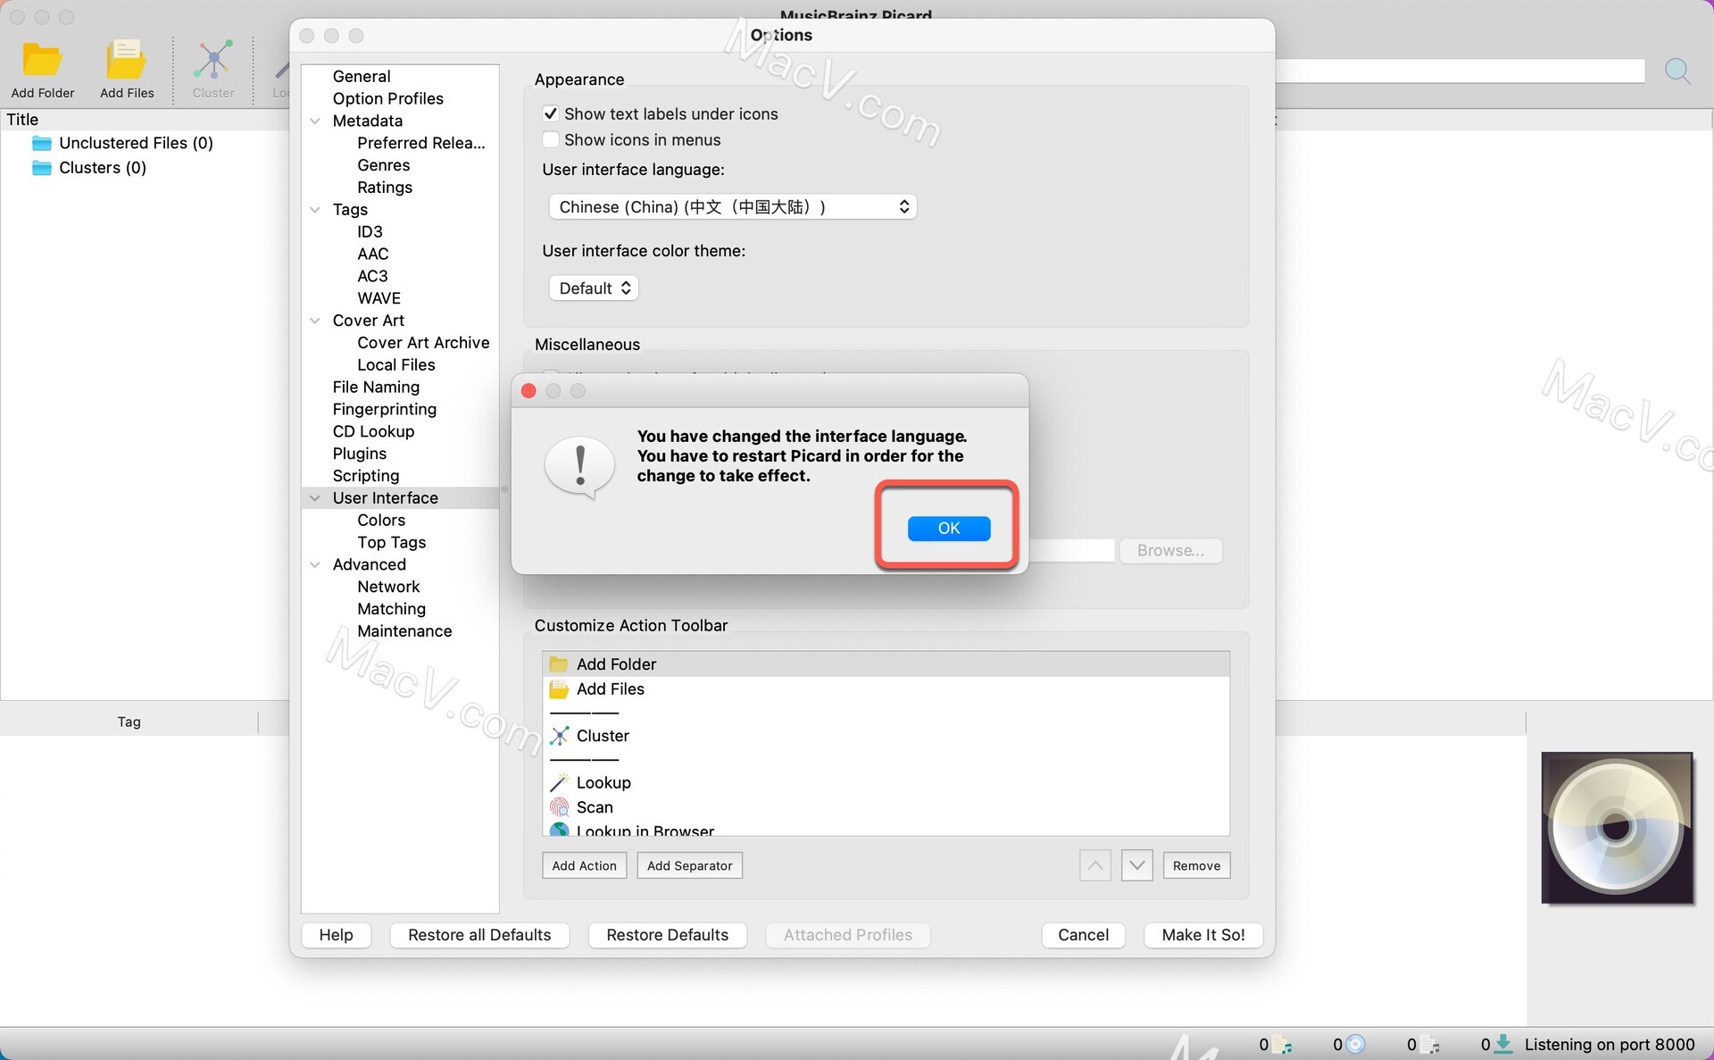Open File Naming options
This screenshot has width=1714, height=1060.
point(376,388)
